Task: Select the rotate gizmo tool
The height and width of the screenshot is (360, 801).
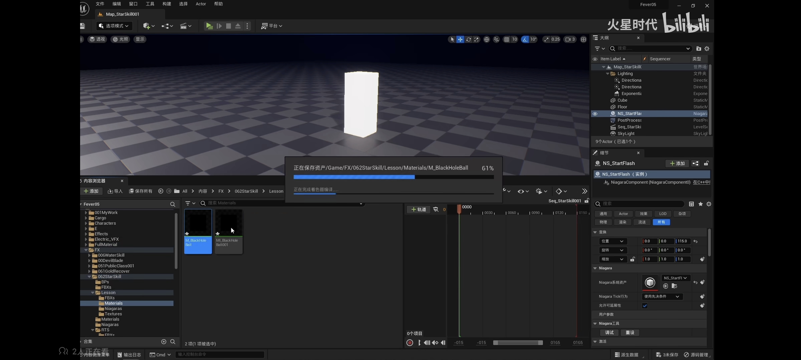Action: (x=469, y=39)
